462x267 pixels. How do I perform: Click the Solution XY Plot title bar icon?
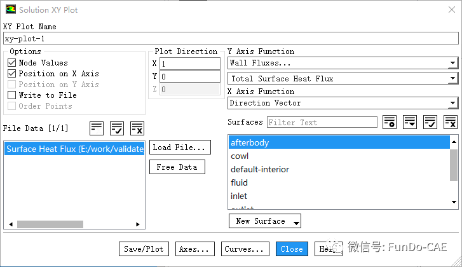[x=10, y=10]
